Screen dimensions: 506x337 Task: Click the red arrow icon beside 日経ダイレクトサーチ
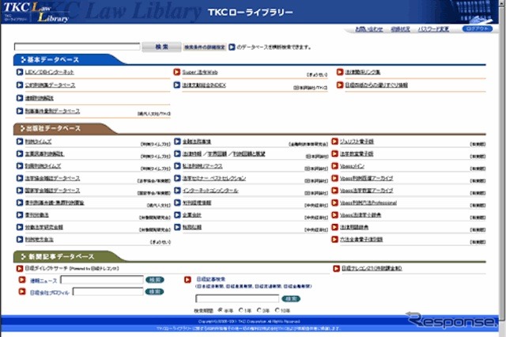coord(20,268)
